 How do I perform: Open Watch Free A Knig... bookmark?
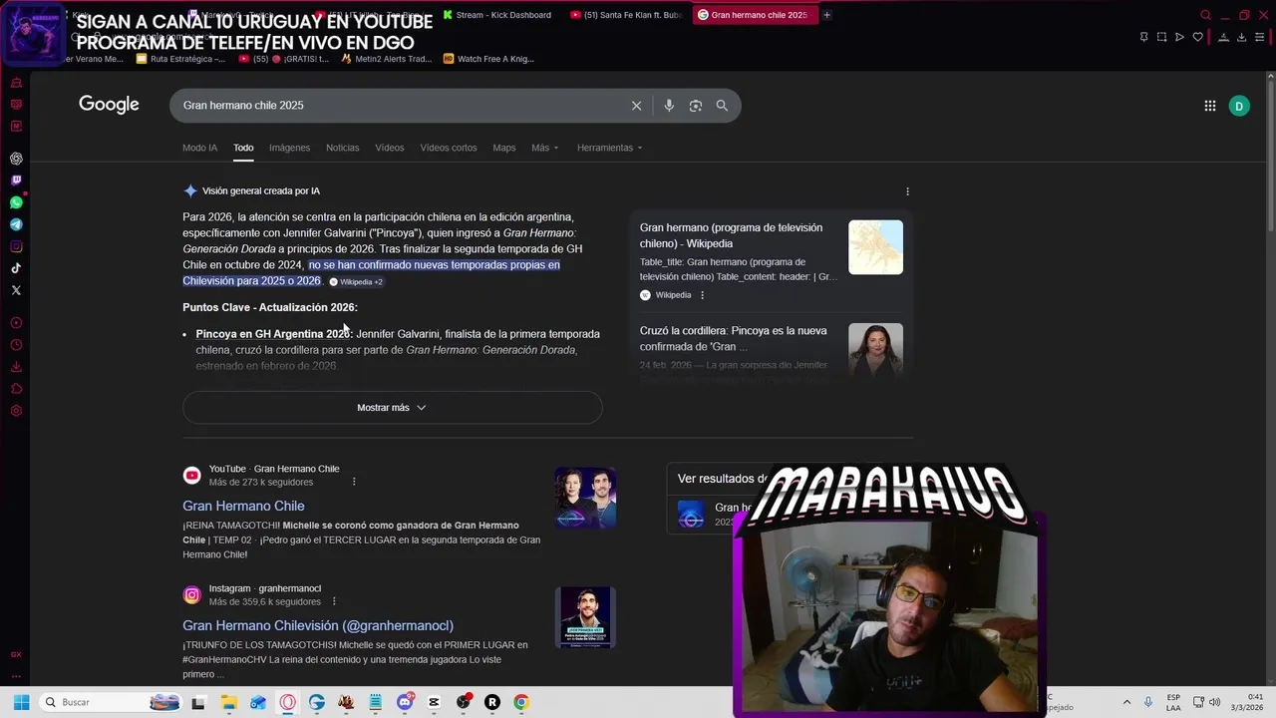(488, 59)
